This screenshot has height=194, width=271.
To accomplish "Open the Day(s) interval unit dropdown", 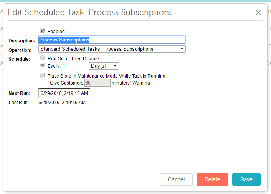I will [x=104, y=66].
